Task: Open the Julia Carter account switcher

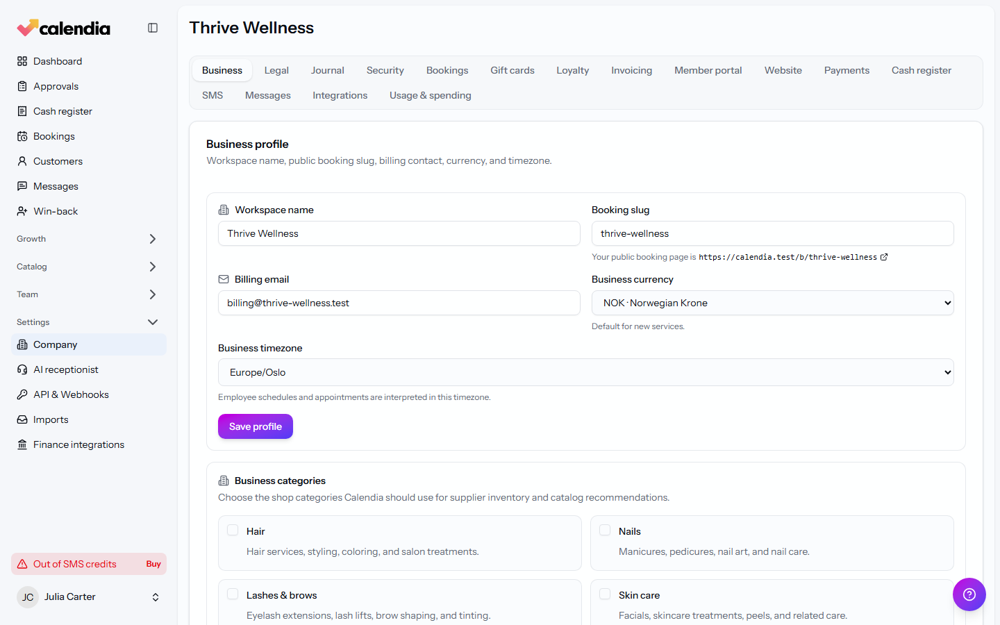Action: (x=89, y=597)
